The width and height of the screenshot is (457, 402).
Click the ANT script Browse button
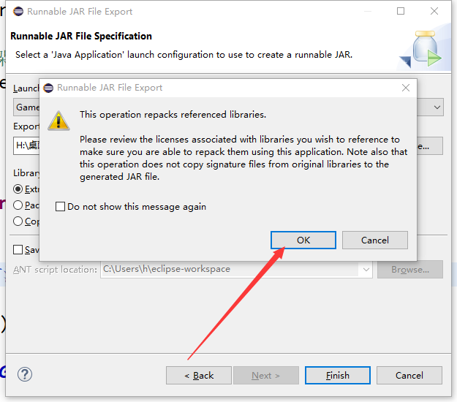pos(410,270)
